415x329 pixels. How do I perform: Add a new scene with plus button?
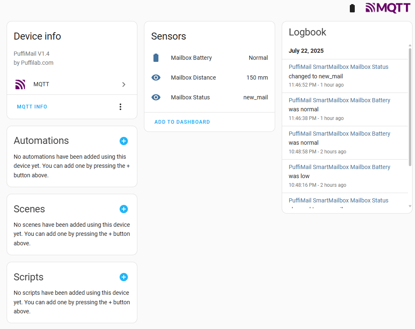(x=124, y=209)
